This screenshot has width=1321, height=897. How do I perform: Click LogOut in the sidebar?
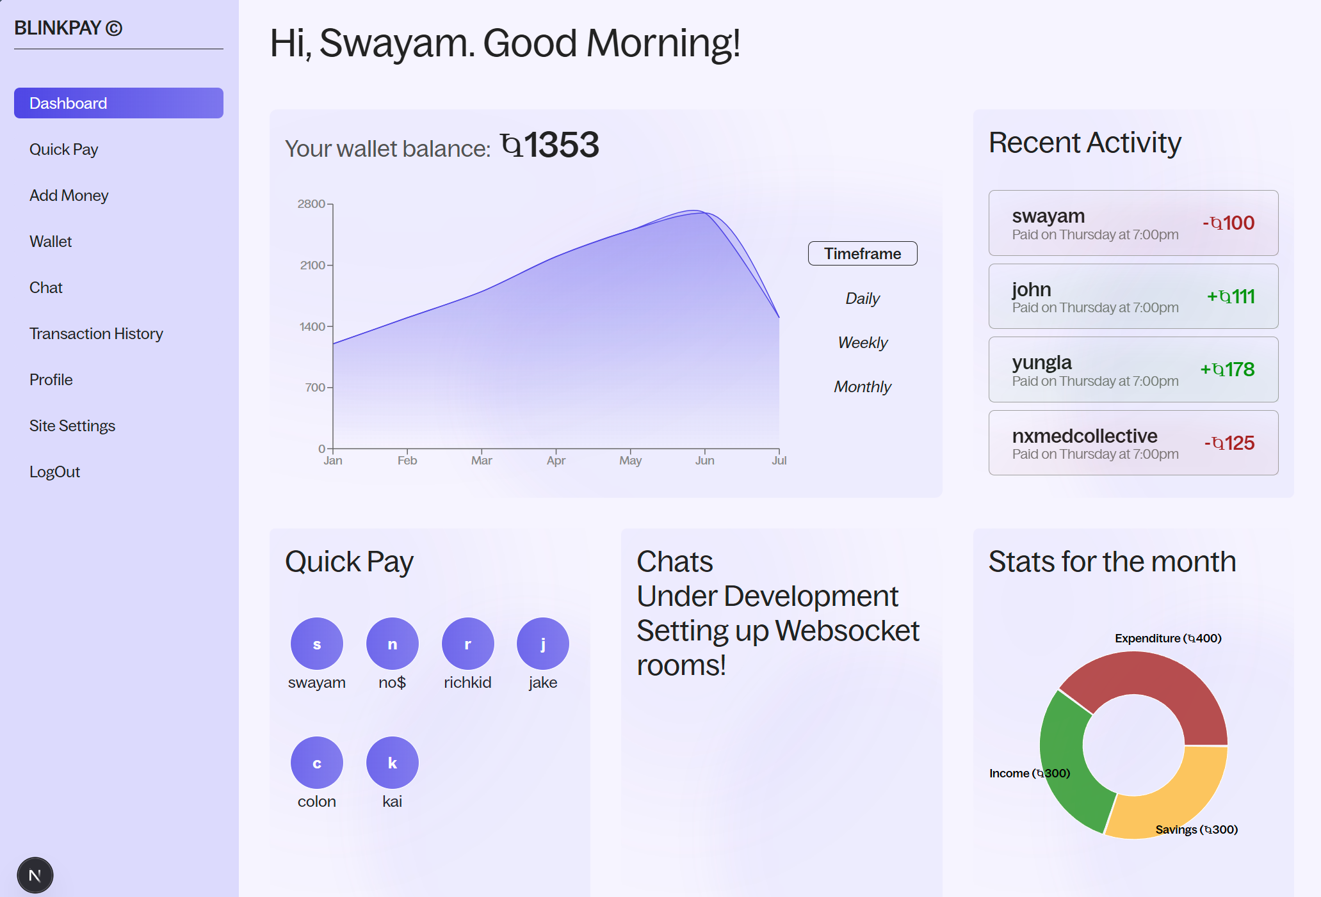point(54,472)
